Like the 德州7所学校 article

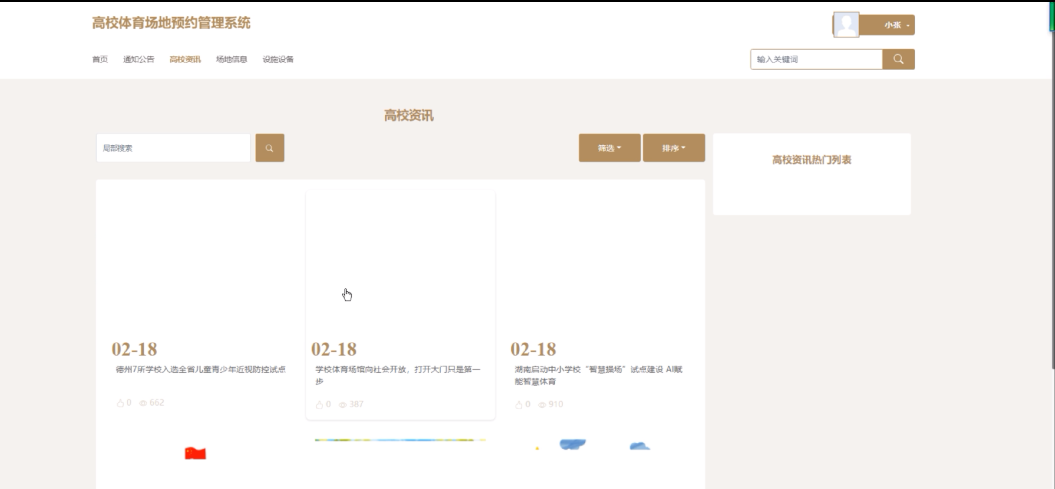(x=120, y=403)
